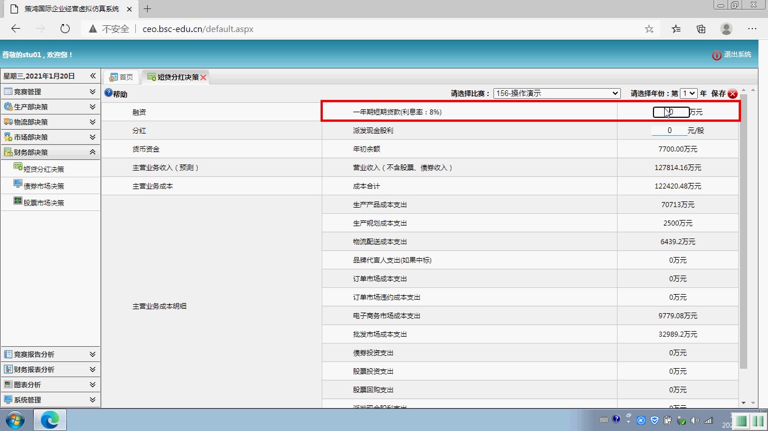Expand the 财务报表分析 section chevron
768x431 pixels.
pyautogui.click(x=93, y=369)
